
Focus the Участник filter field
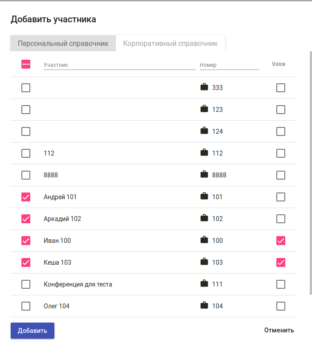(119, 65)
